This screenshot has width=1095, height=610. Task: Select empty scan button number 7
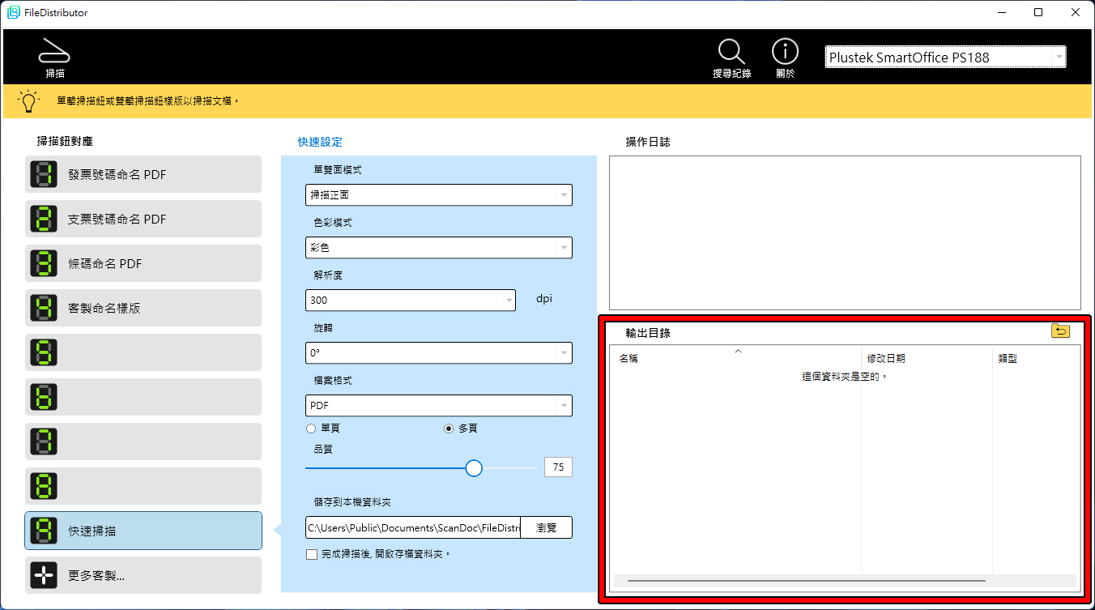[143, 442]
